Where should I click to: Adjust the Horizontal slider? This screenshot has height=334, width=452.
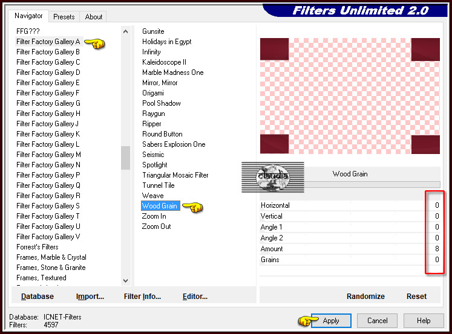click(x=350, y=205)
